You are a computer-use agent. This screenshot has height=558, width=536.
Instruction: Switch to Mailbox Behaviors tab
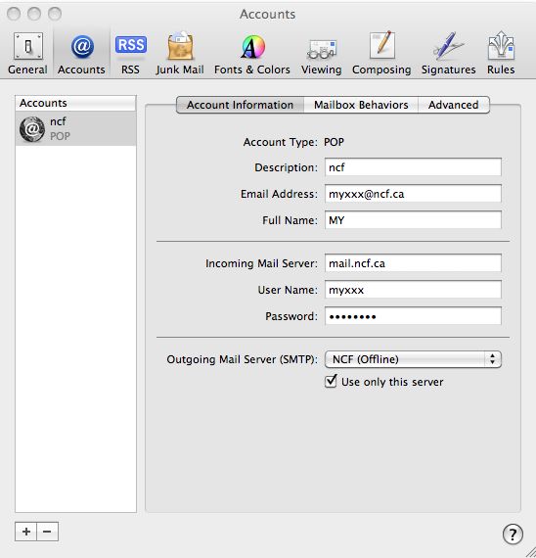click(361, 105)
